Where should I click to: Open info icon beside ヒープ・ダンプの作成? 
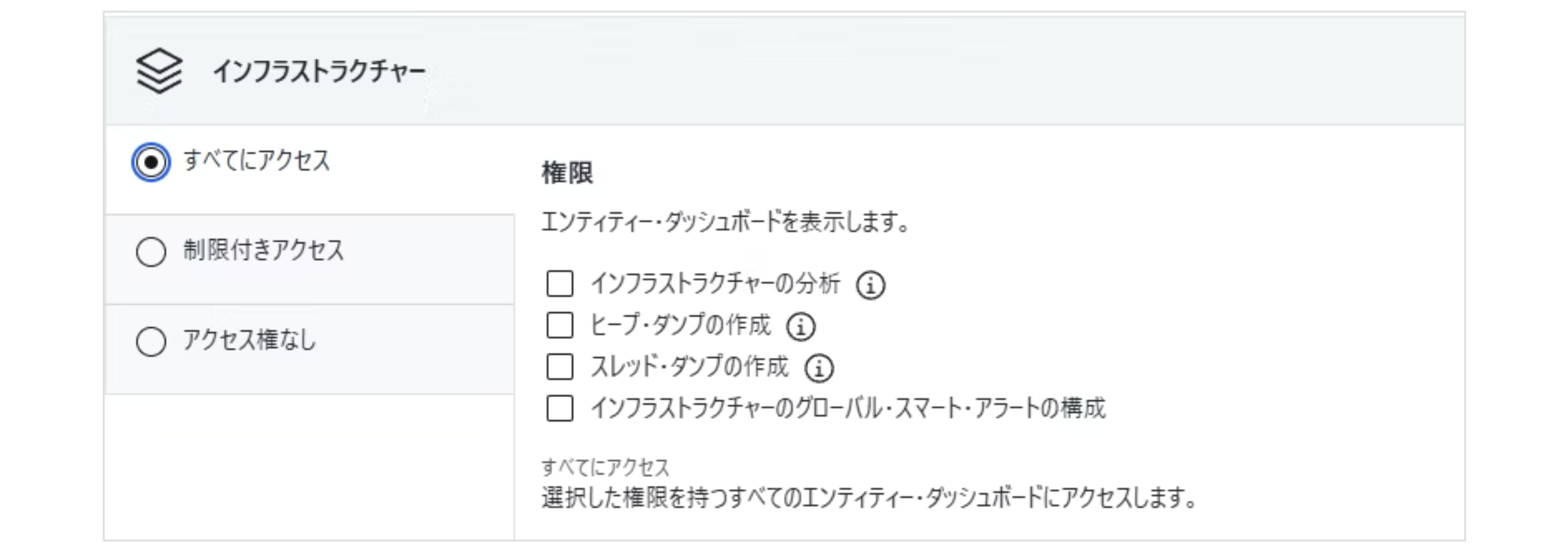point(800,326)
